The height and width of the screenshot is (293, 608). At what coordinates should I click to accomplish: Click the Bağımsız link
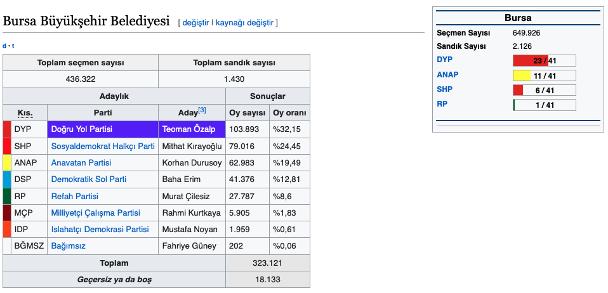pyautogui.click(x=68, y=246)
